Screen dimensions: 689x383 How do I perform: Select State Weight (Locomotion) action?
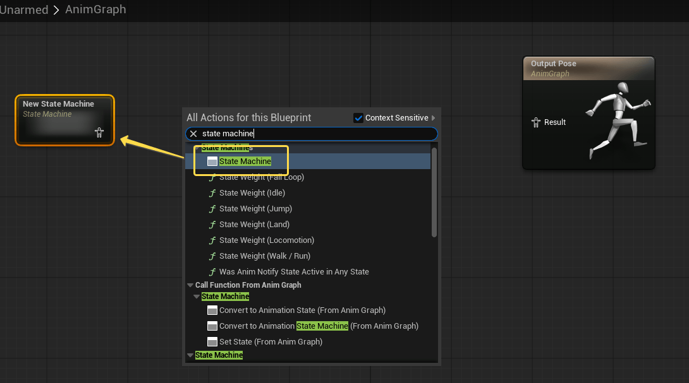(266, 240)
